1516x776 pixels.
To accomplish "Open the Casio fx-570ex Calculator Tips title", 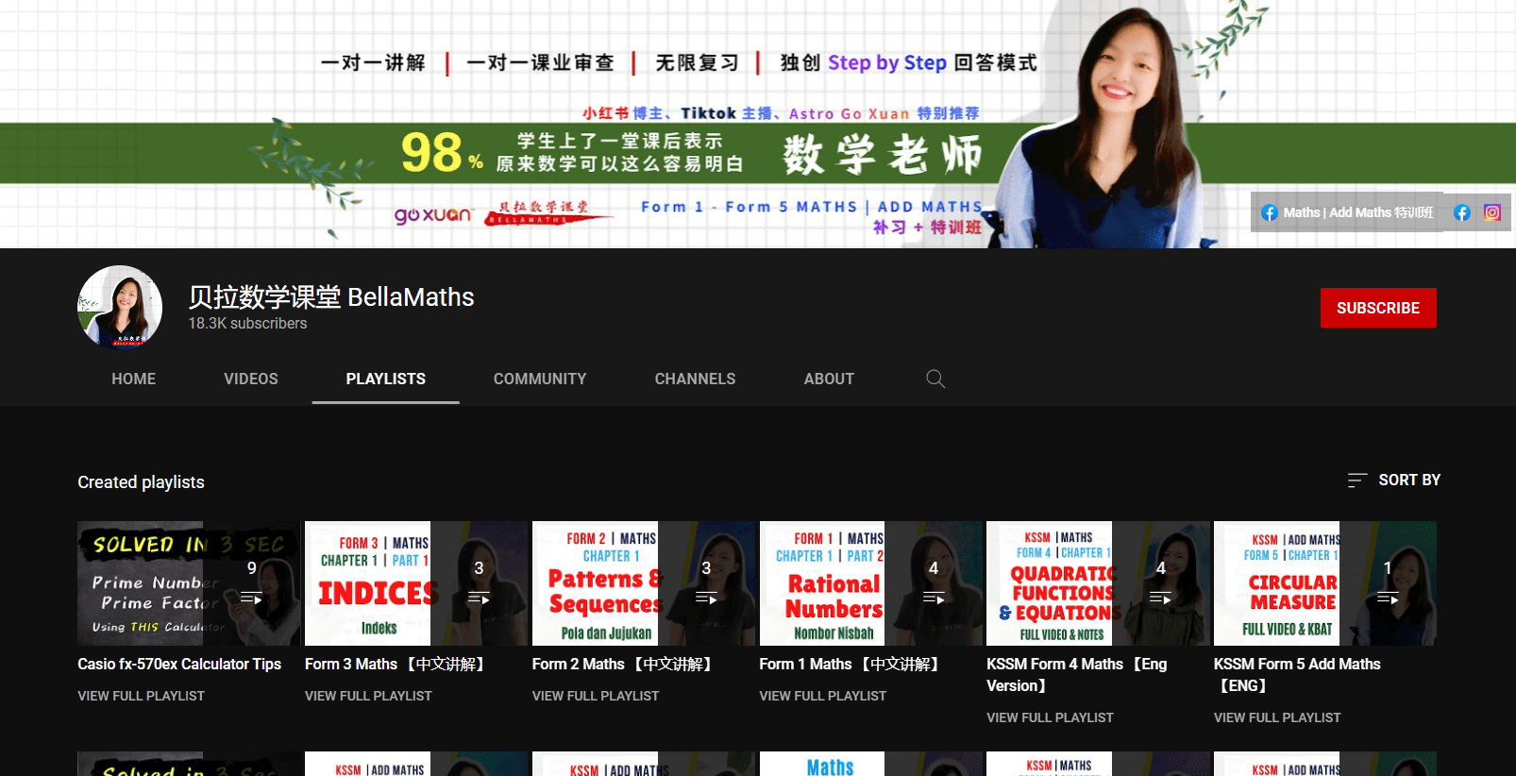I will [x=179, y=665].
